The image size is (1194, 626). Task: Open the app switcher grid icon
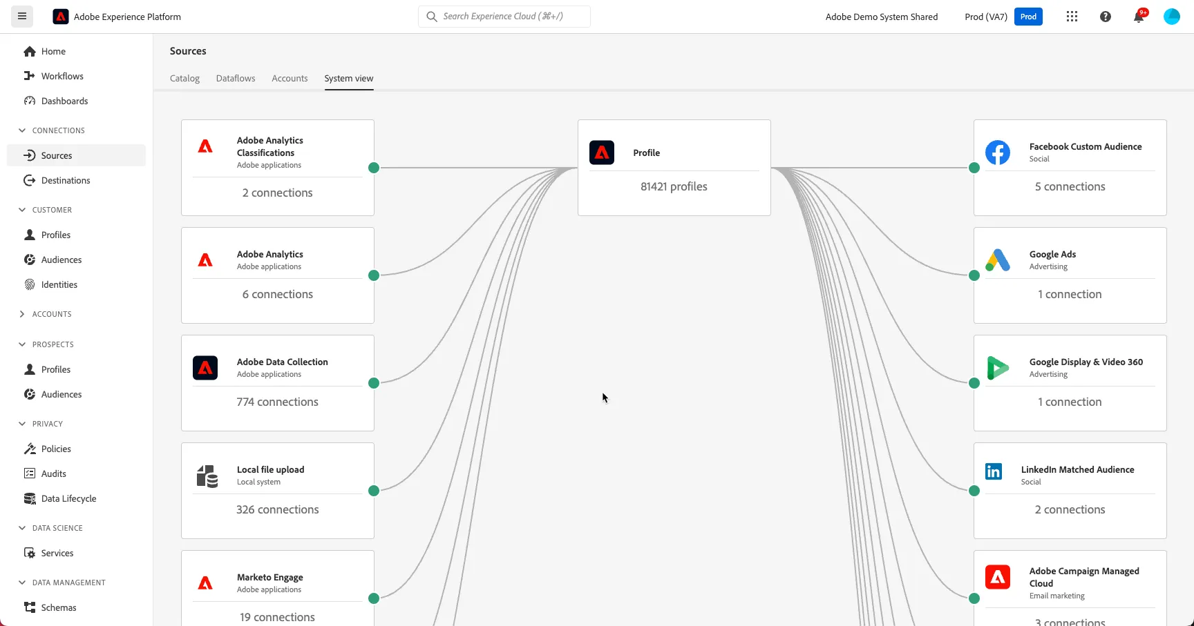click(1072, 17)
